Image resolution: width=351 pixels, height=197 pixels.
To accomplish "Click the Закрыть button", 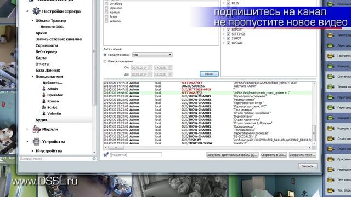I will 308,166.
